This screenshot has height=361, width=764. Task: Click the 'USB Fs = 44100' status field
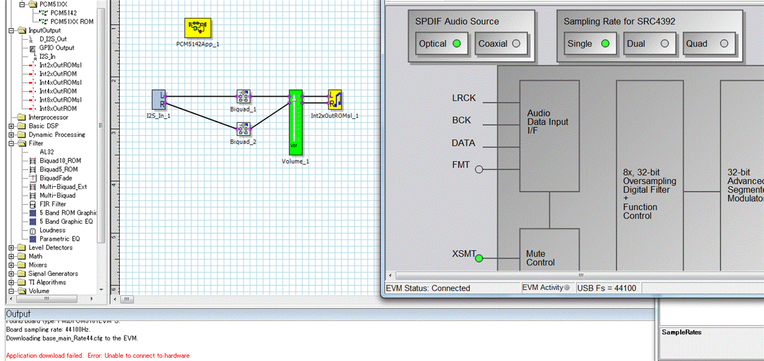click(x=606, y=288)
